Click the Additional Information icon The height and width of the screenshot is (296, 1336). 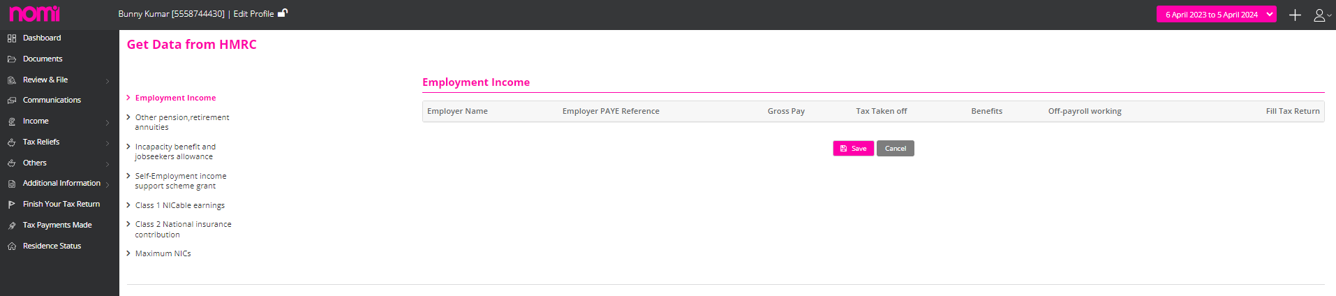coord(12,184)
